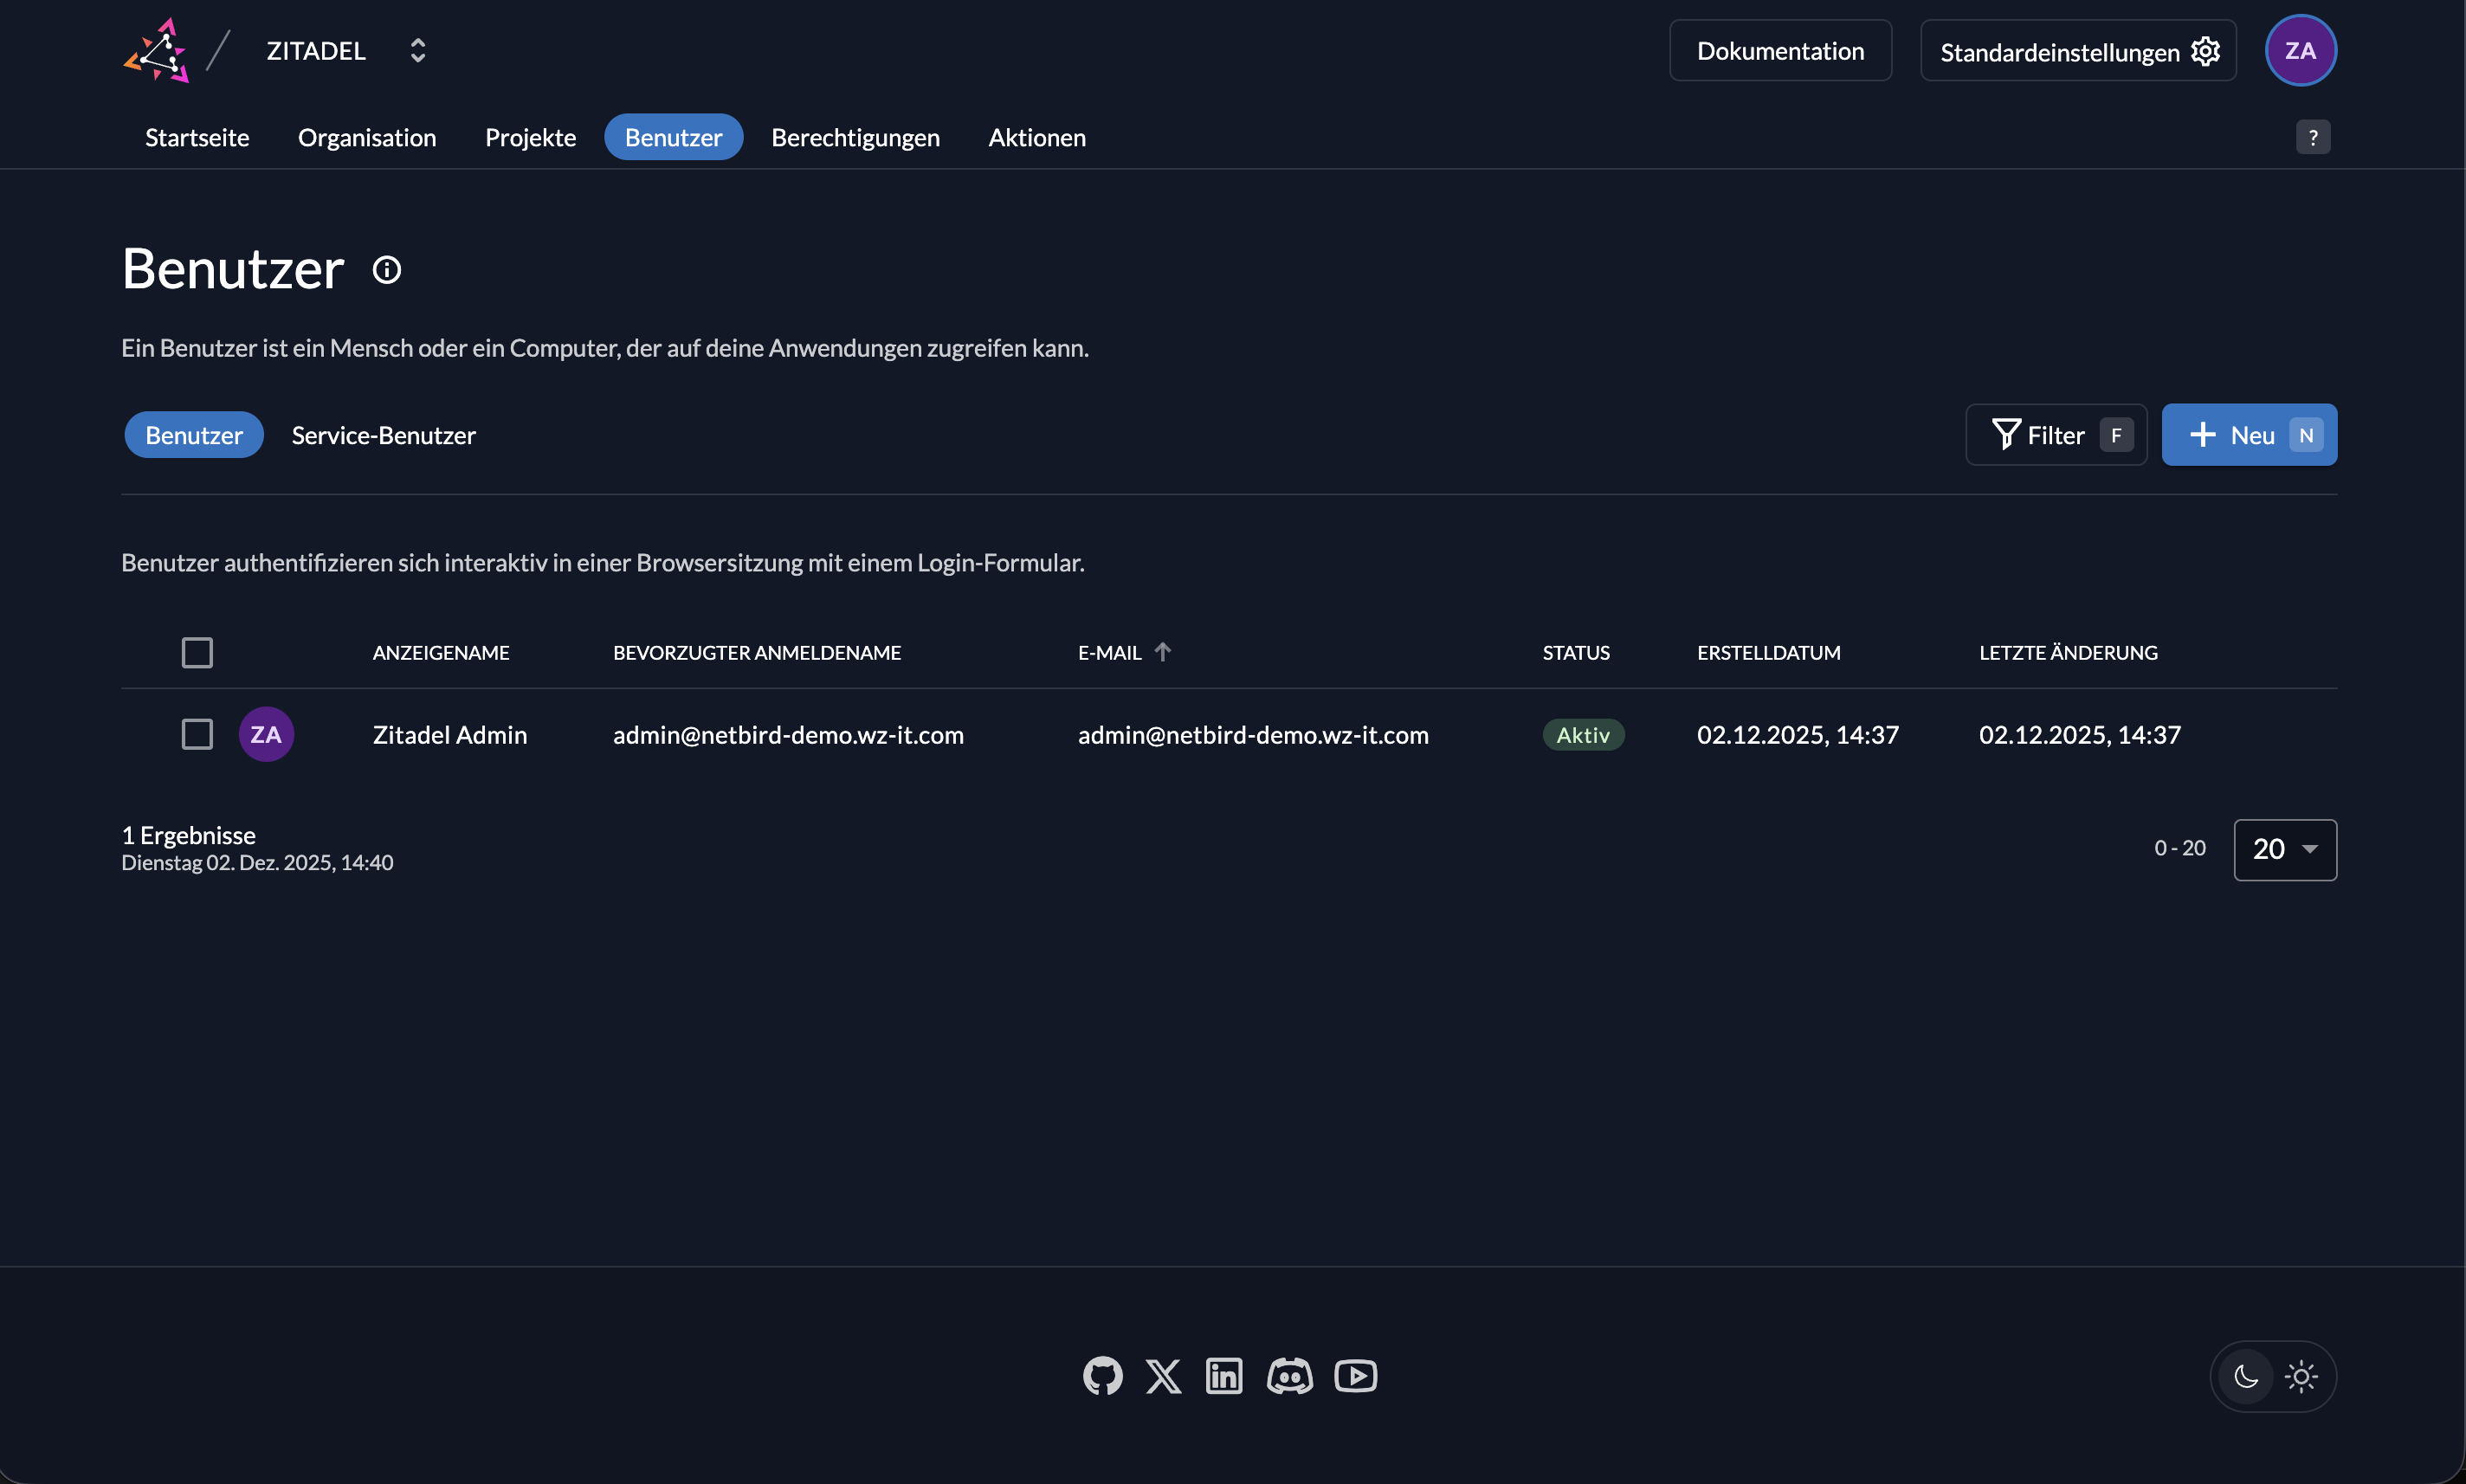Open the X (Twitter) footer icon

click(1163, 1376)
